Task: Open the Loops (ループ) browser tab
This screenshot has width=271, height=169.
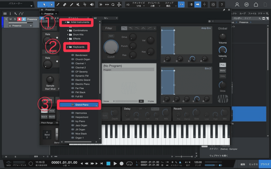Action: click(x=243, y=14)
